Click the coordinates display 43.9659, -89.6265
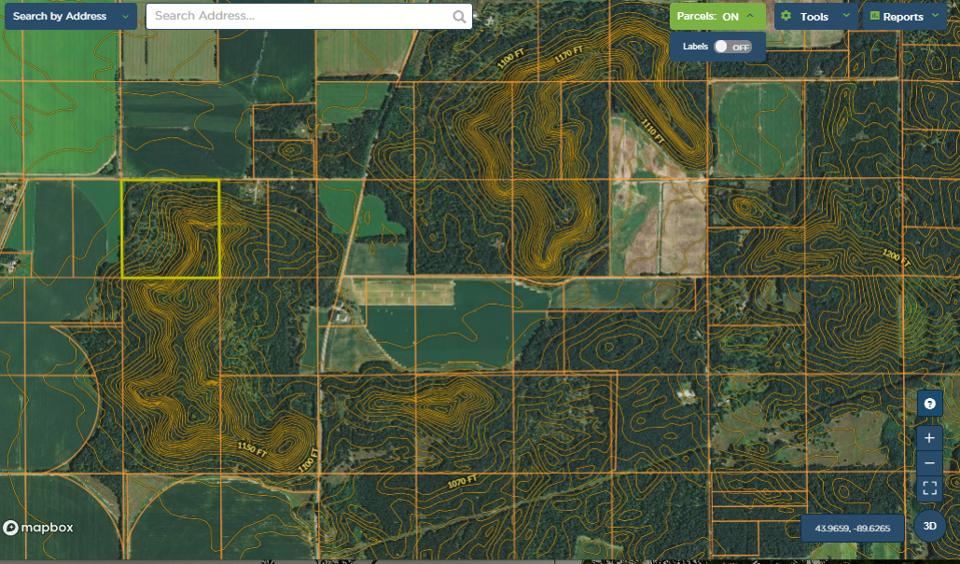 click(852, 529)
